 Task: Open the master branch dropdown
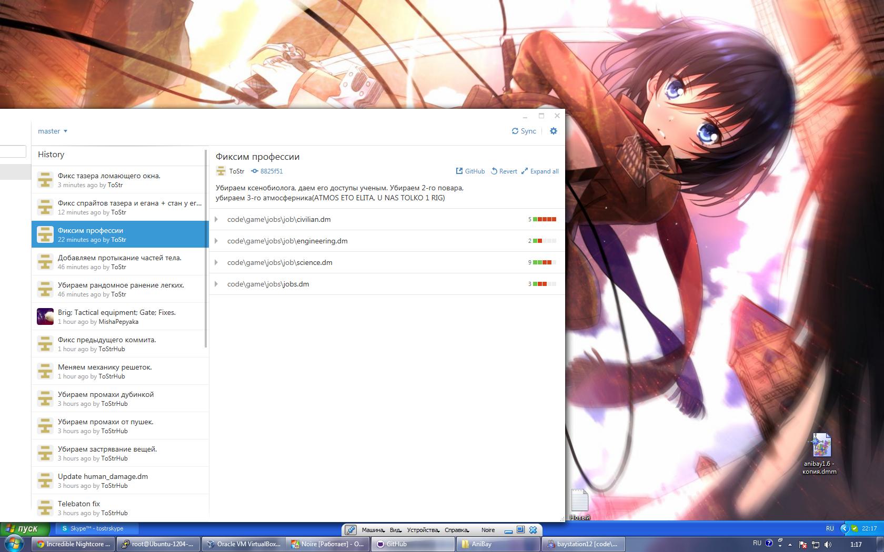click(53, 131)
